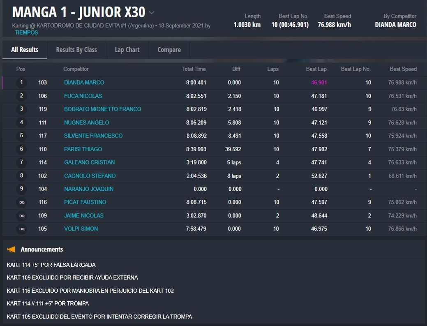427x326 pixels.
Task: Click the position 1 circle badge
Action: pos(21,83)
